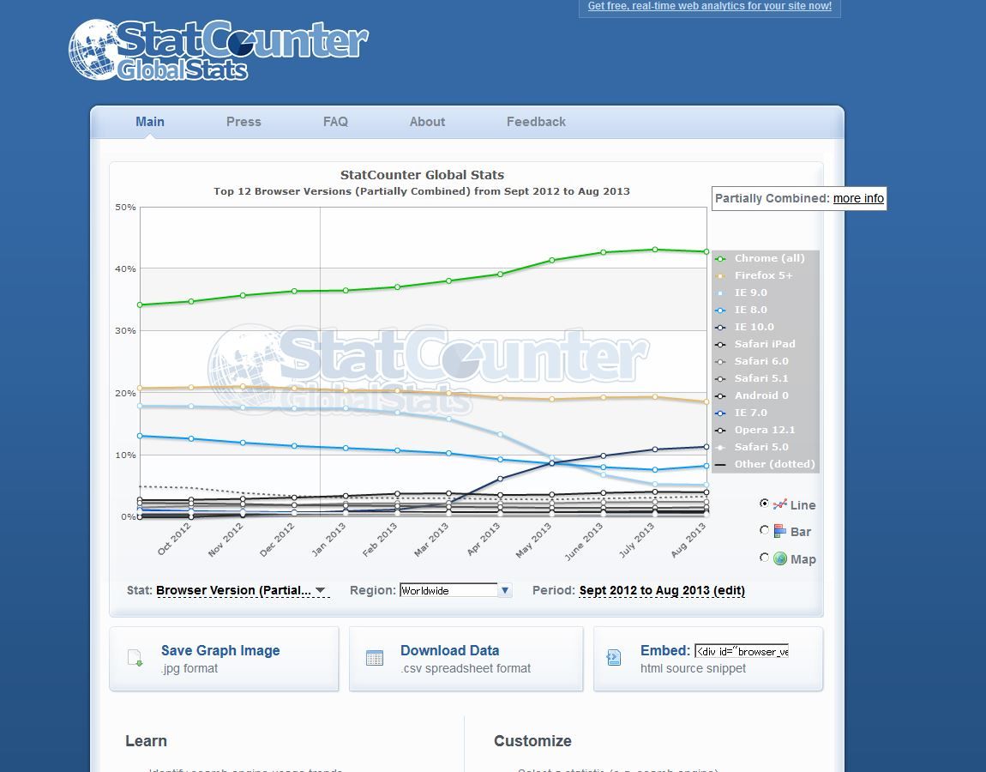
Task: Select the Bar radio button
Action: coord(764,530)
